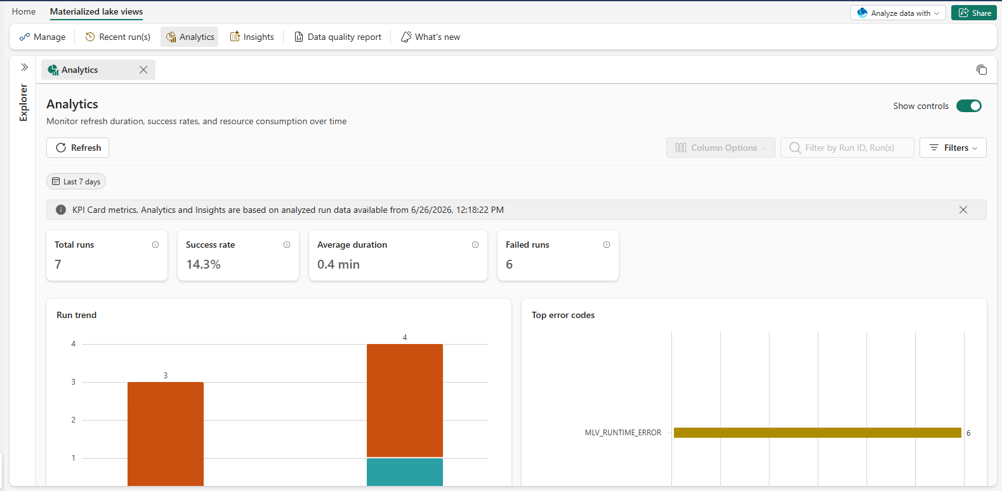
Task: Open Recent run(s) view
Action: click(118, 37)
